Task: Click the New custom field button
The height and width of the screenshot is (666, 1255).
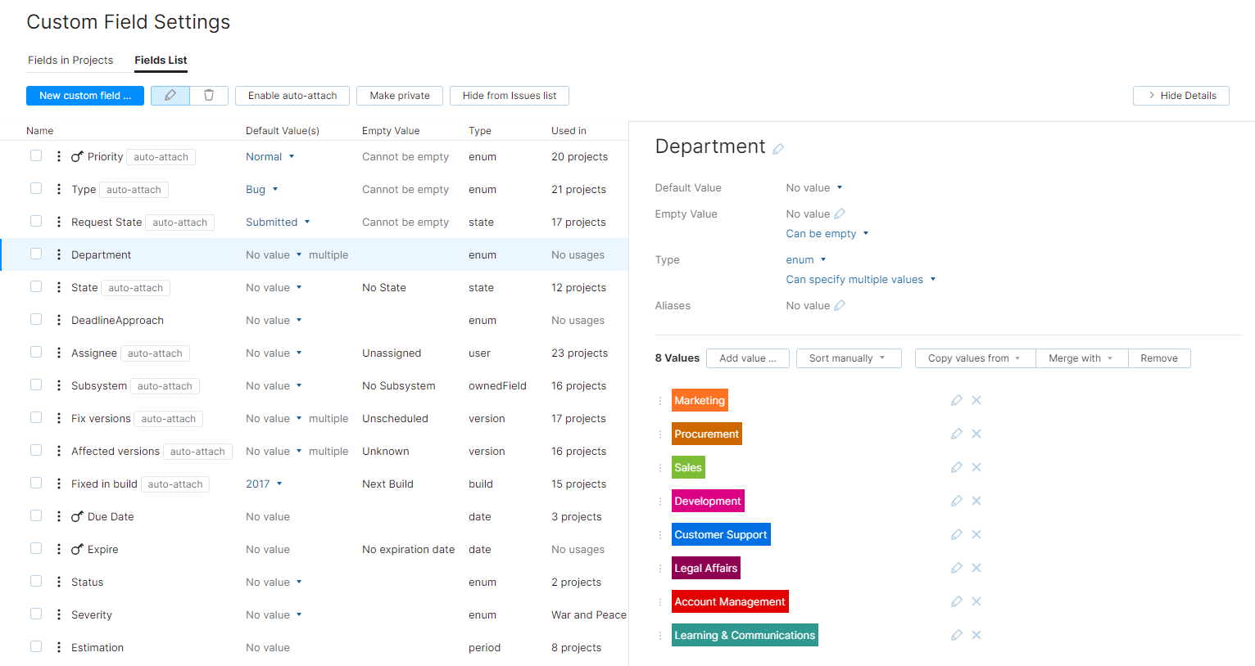Action: click(84, 96)
